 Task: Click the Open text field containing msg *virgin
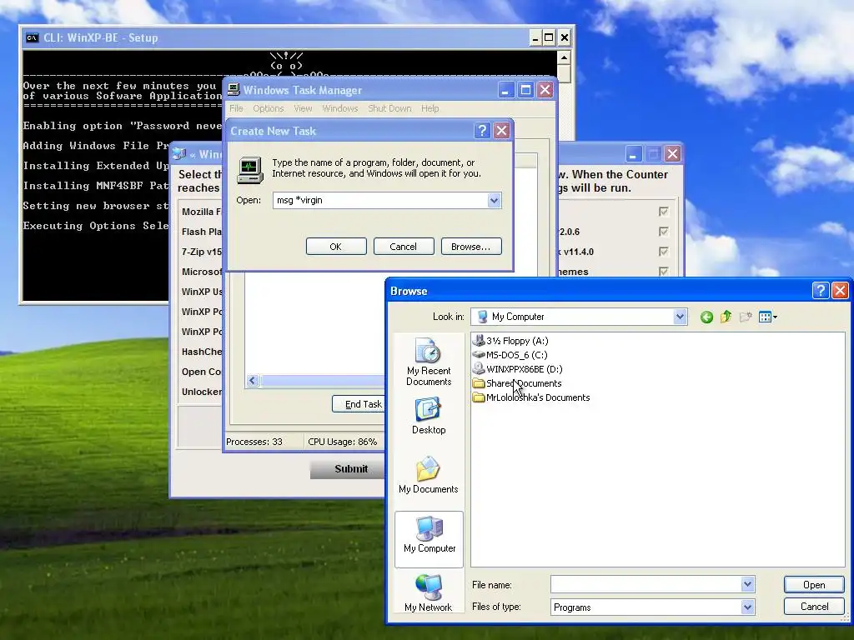click(380, 200)
